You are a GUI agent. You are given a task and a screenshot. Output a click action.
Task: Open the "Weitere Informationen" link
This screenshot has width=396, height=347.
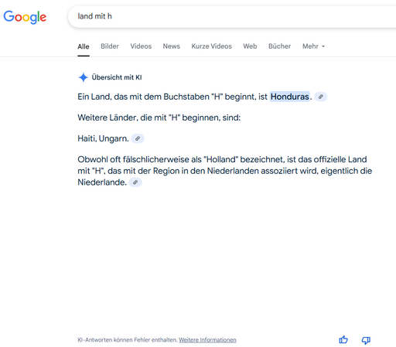pyautogui.click(x=207, y=340)
